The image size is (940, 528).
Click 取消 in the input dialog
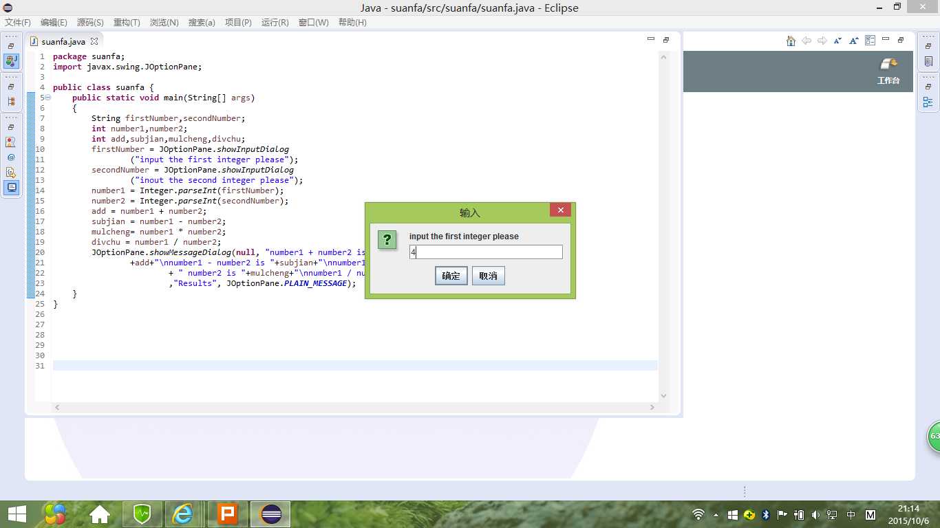[489, 276]
